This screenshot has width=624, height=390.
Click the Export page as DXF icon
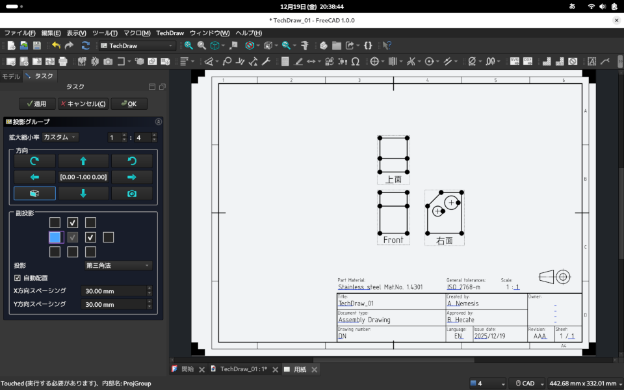pyautogui.click(x=527, y=61)
